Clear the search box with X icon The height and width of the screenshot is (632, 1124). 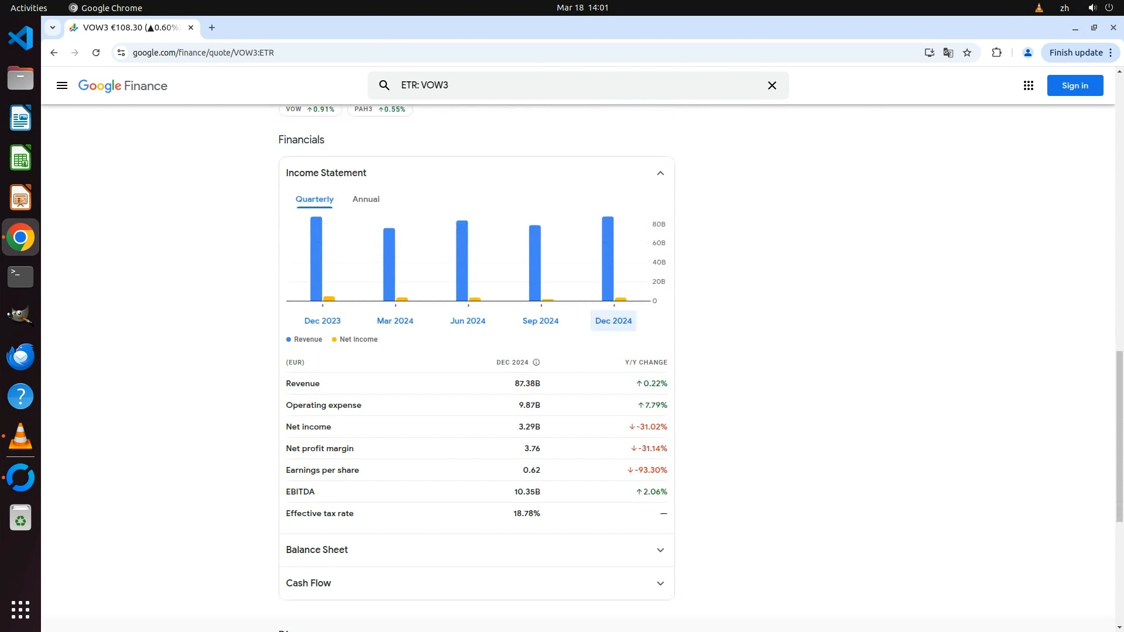click(772, 85)
